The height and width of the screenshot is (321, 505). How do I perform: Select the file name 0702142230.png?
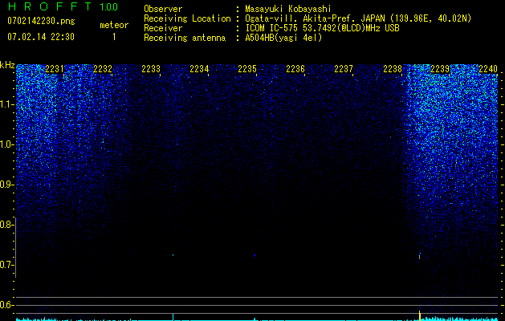[x=41, y=21]
